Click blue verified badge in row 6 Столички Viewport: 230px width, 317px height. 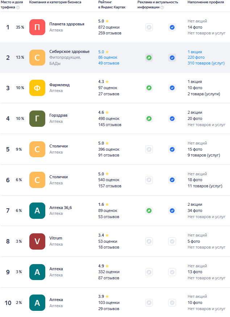tap(172, 180)
